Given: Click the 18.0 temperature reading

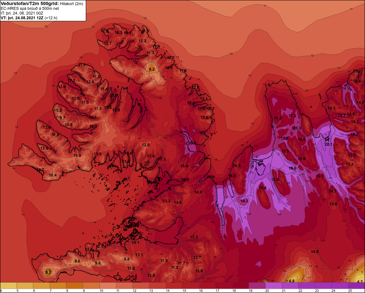Looking at the screenshot, I should point(185,179).
